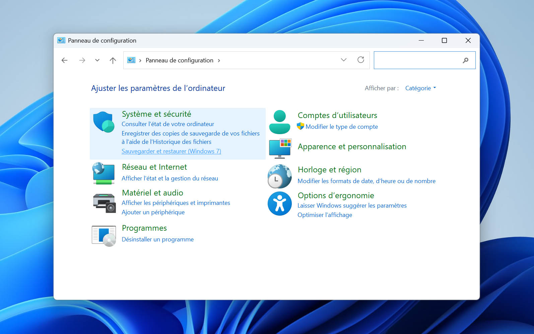Click the UAC shield next to Modifier le type

click(301, 126)
